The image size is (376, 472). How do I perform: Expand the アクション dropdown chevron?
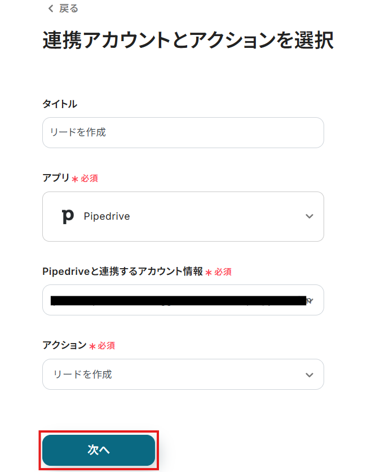click(x=309, y=375)
